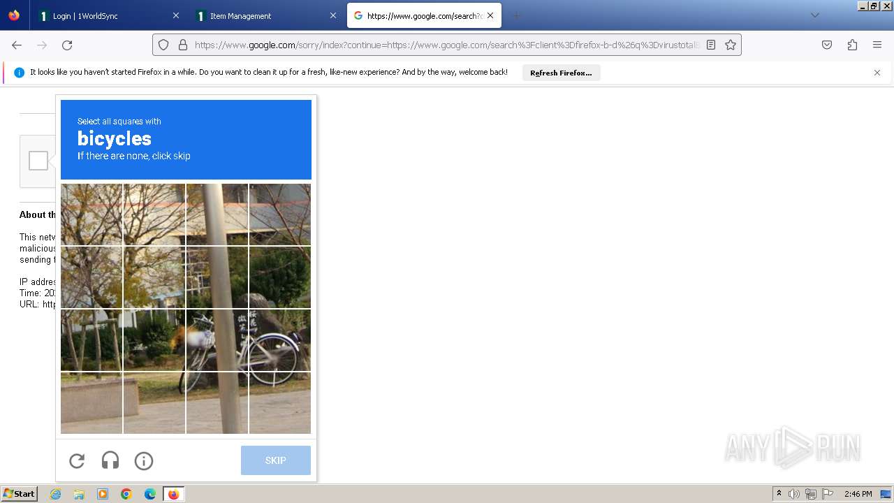Open the Firefox logo button in the tab bar
Viewport: 894px width, 503px height.
[14, 15]
